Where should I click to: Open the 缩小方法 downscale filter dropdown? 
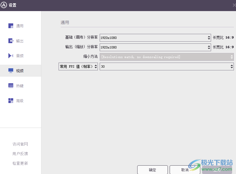[167, 57]
